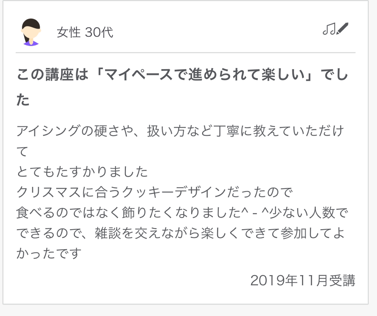Click the line "とてもたすかりました"
This screenshot has width=377, height=316.
82,172
